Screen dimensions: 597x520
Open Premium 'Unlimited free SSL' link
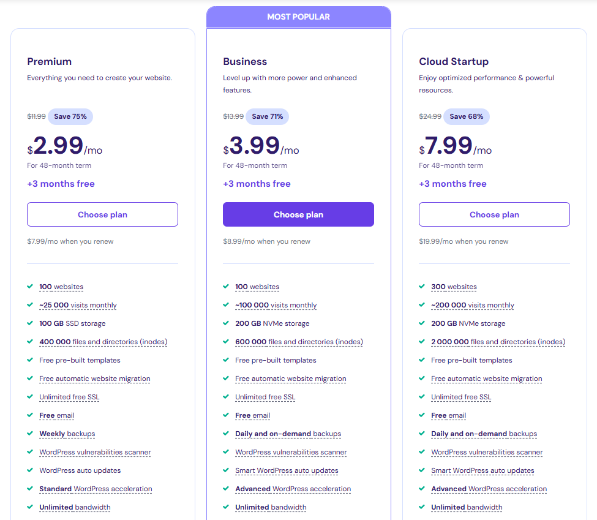point(69,397)
